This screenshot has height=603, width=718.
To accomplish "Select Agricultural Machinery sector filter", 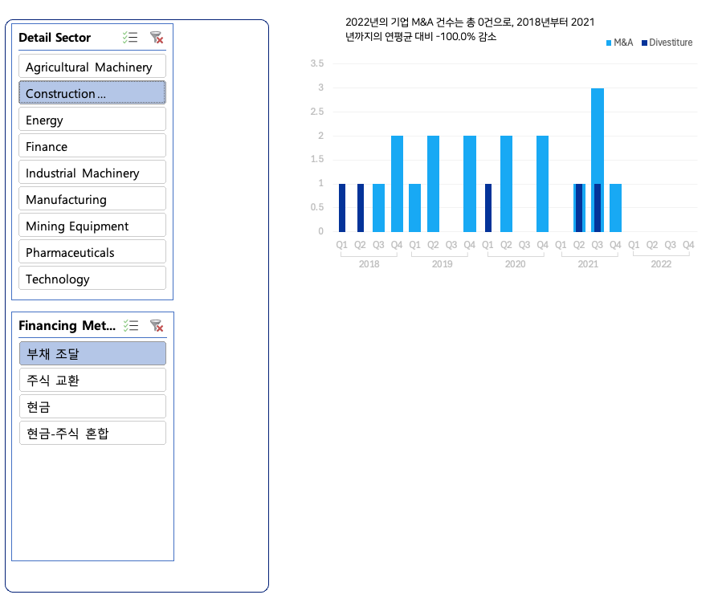I will coord(92,67).
